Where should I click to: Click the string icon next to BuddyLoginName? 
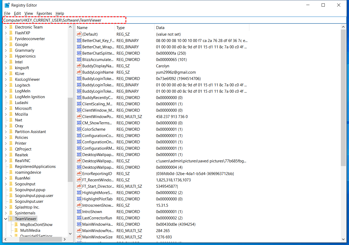point(79,72)
